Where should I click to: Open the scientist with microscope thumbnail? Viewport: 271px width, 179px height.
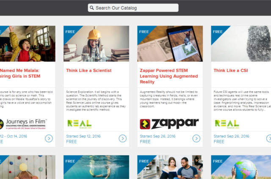click(96, 44)
